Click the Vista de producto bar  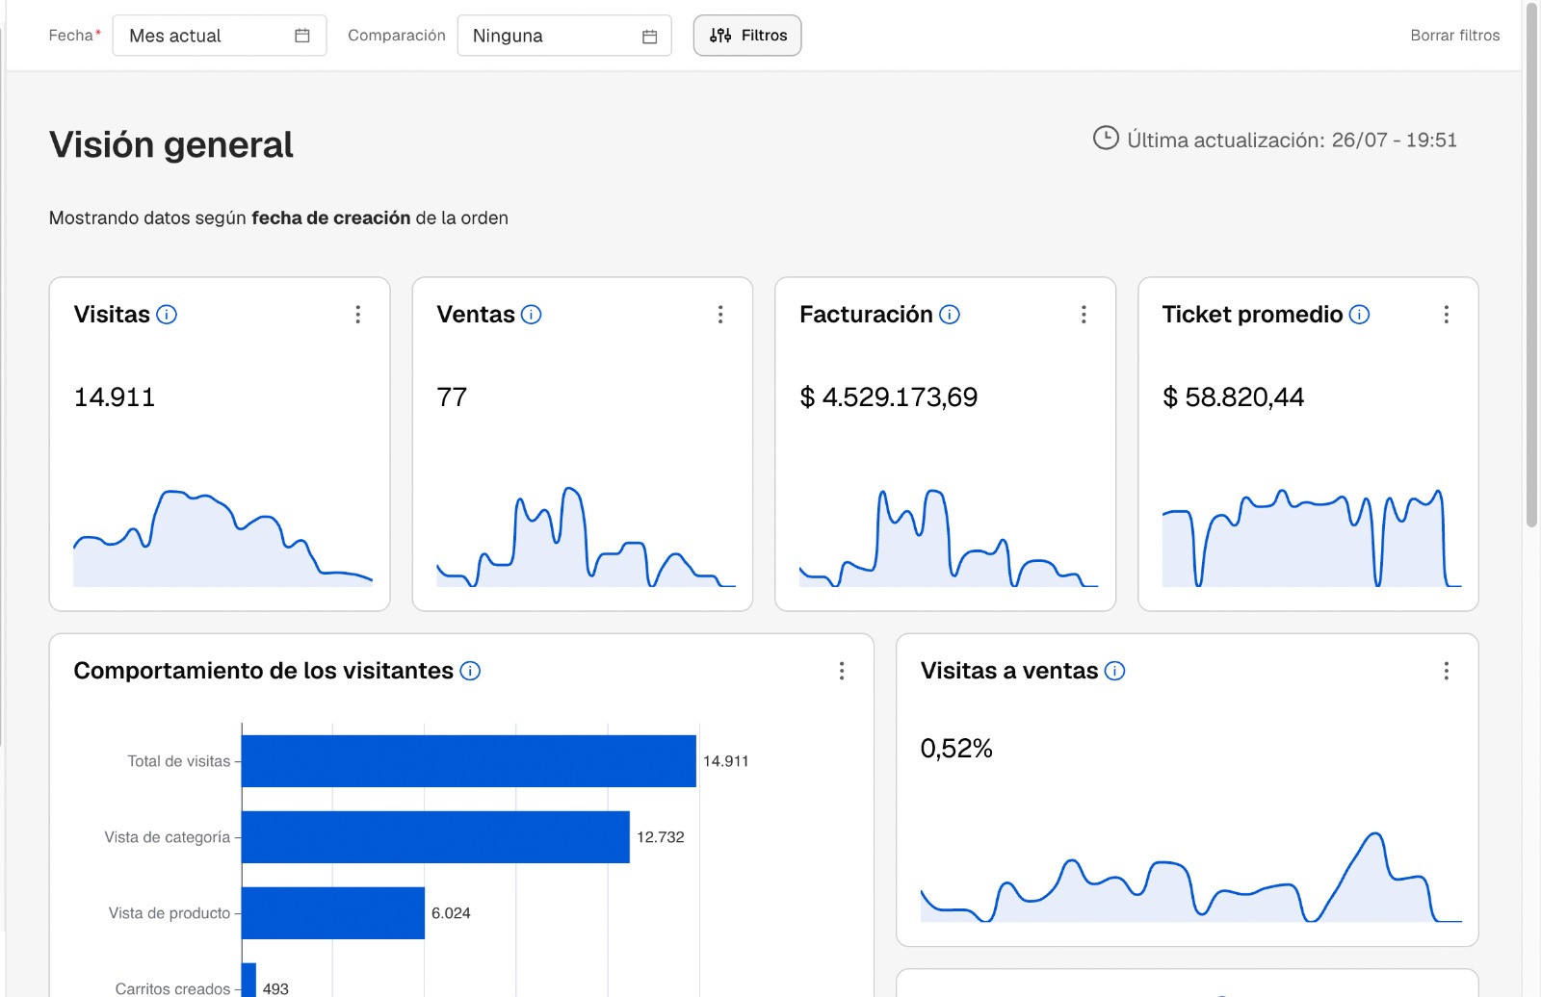pyautogui.click(x=333, y=913)
